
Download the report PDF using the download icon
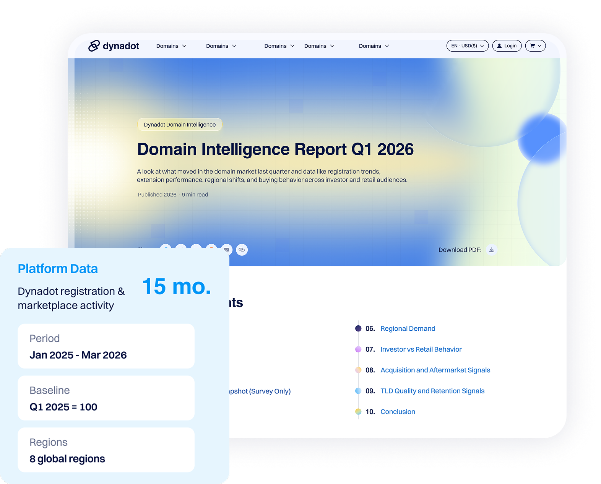click(x=492, y=250)
